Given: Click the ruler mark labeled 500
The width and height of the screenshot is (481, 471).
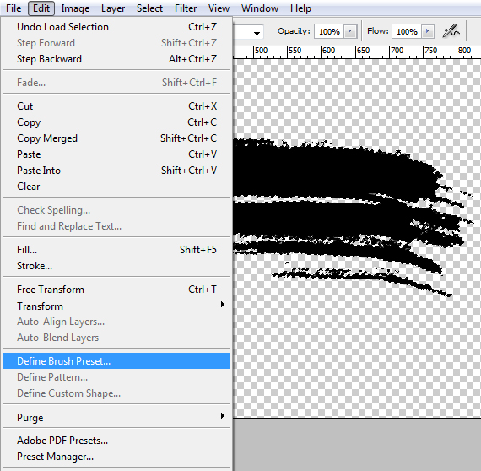Looking at the screenshot, I should pos(261,51).
